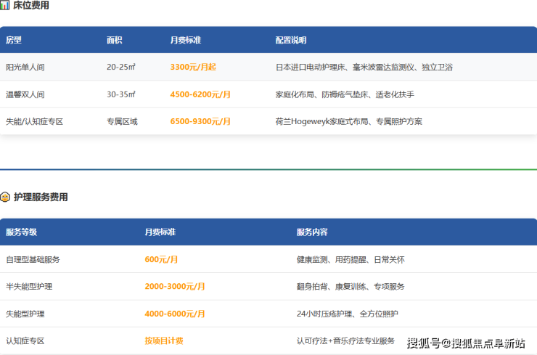Click the face icon beside 护理服务费用
Screen dimensions: 537x355
point(5,197)
